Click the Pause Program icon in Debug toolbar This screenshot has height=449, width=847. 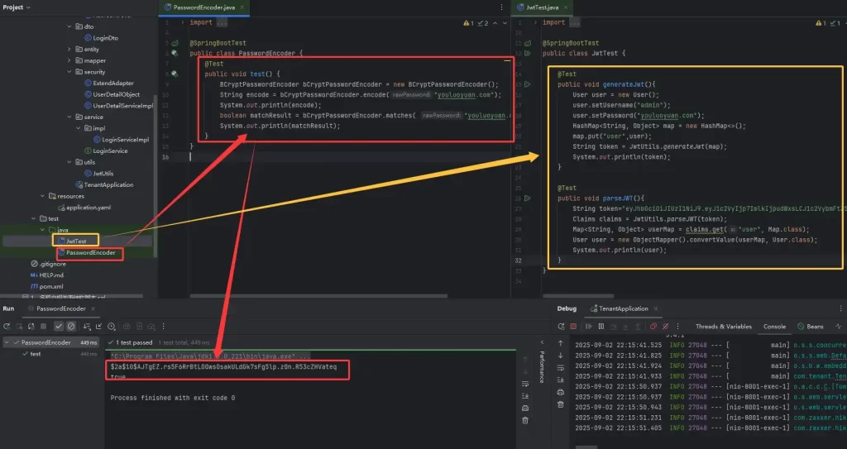[599, 327]
